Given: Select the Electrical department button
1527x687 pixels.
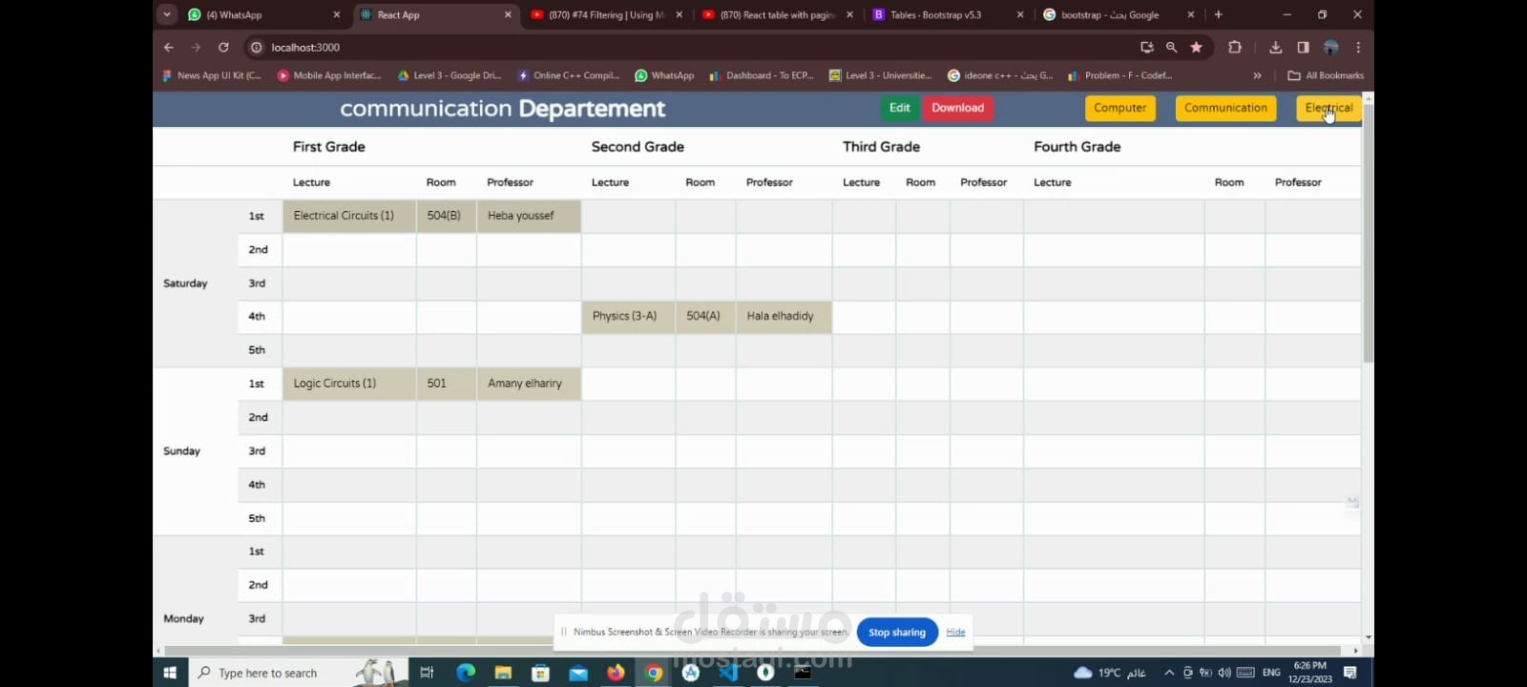Looking at the screenshot, I should [x=1329, y=108].
